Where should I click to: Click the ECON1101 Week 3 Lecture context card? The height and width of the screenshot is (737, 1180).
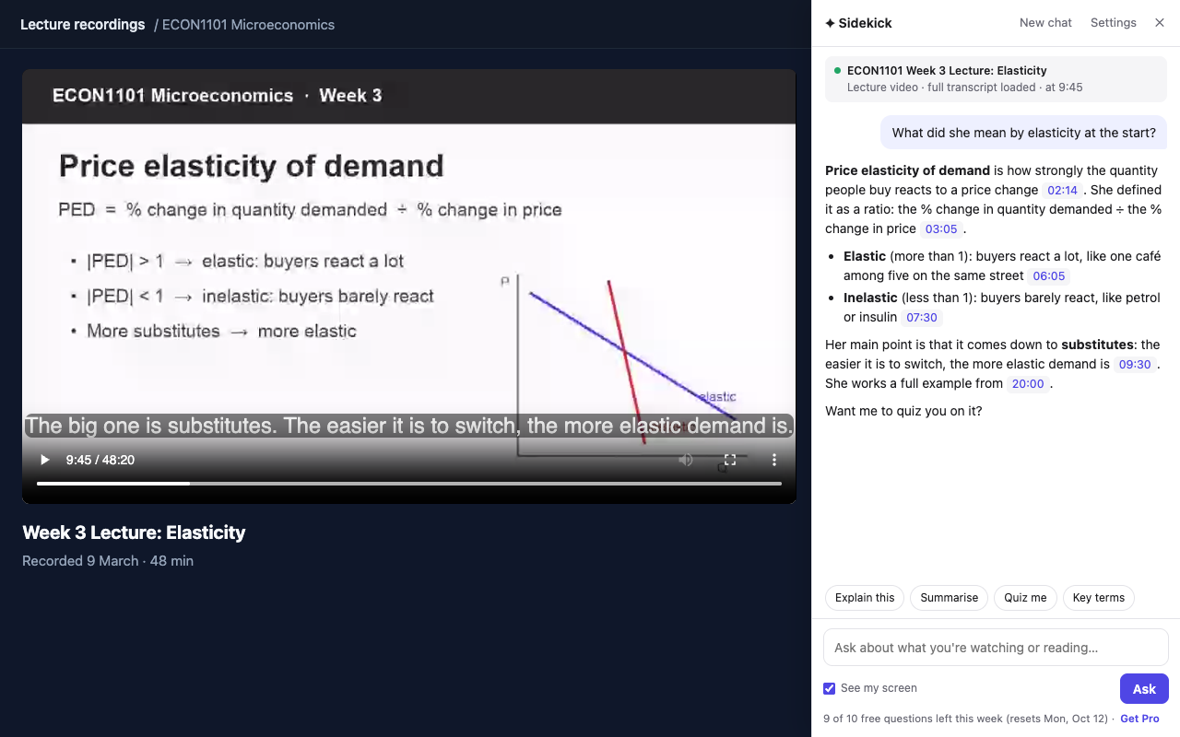pyautogui.click(x=996, y=78)
